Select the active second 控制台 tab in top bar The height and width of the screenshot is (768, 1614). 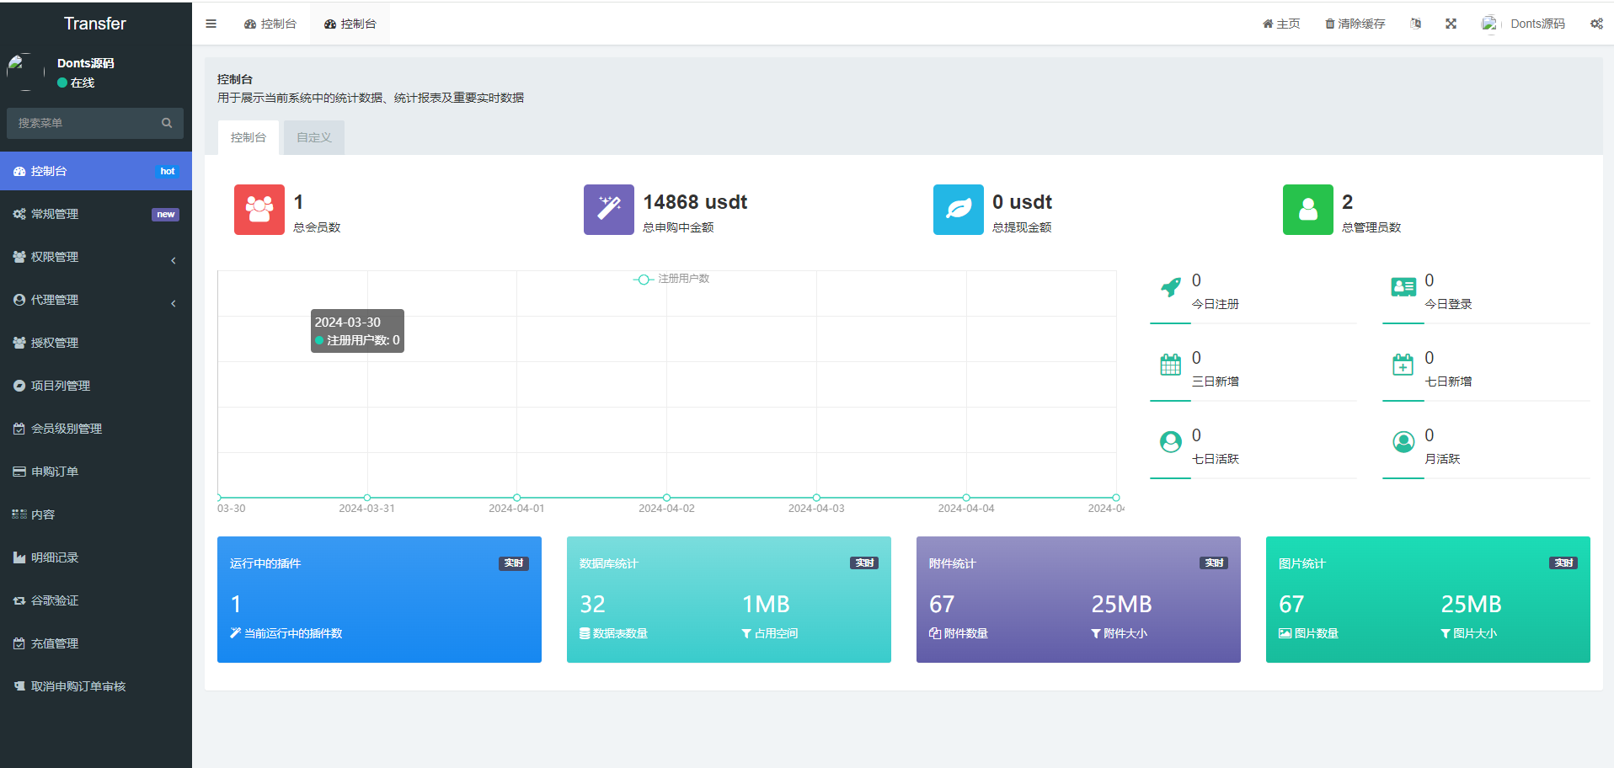pyautogui.click(x=350, y=24)
